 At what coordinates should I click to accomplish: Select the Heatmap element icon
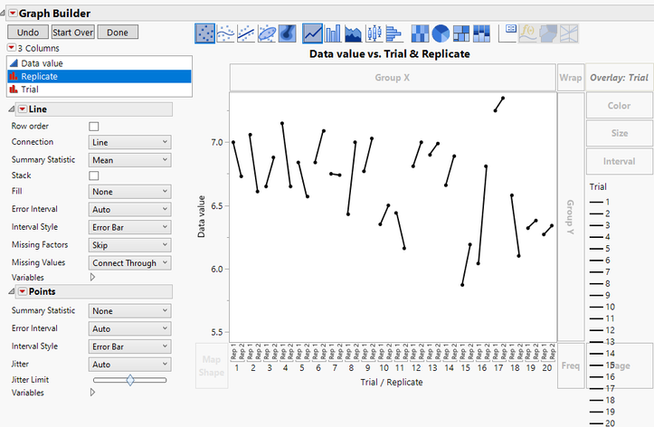[x=420, y=33]
